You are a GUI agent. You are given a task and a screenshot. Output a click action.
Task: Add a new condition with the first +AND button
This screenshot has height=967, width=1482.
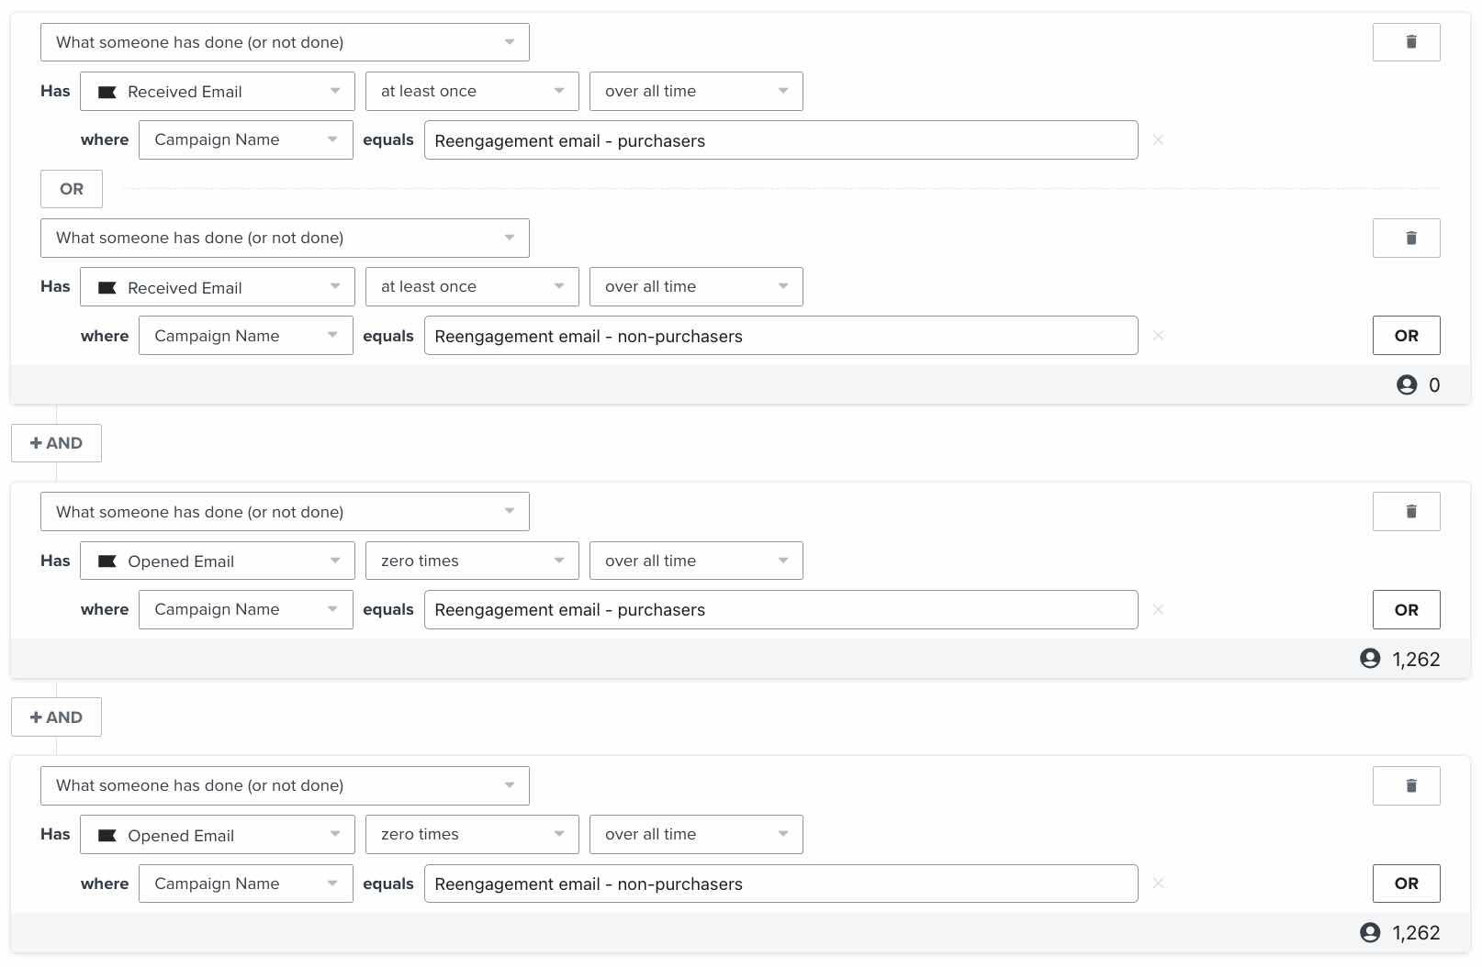coord(56,442)
